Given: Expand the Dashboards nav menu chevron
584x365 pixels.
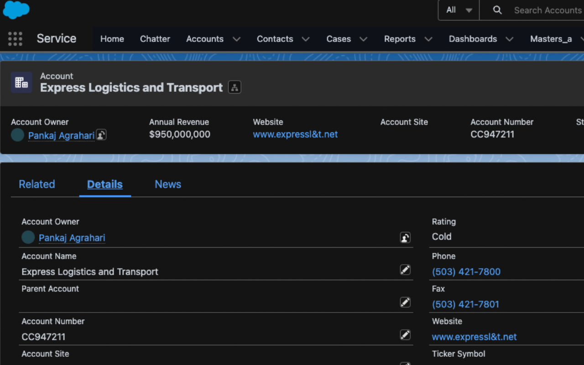Looking at the screenshot, I should pyautogui.click(x=509, y=39).
